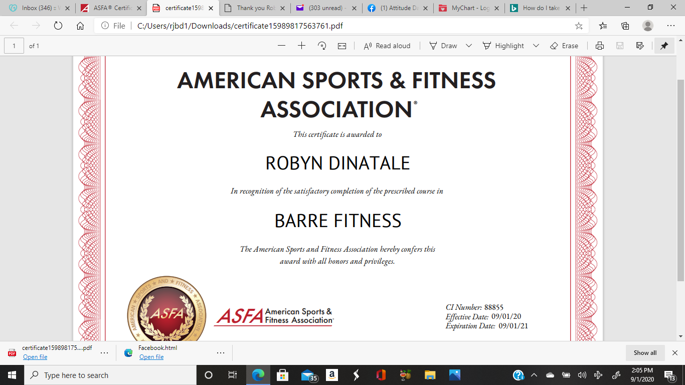Viewport: 685px width, 385px height.
Task: Switch to the ASFA Certification tab
Action: (111, 8)
